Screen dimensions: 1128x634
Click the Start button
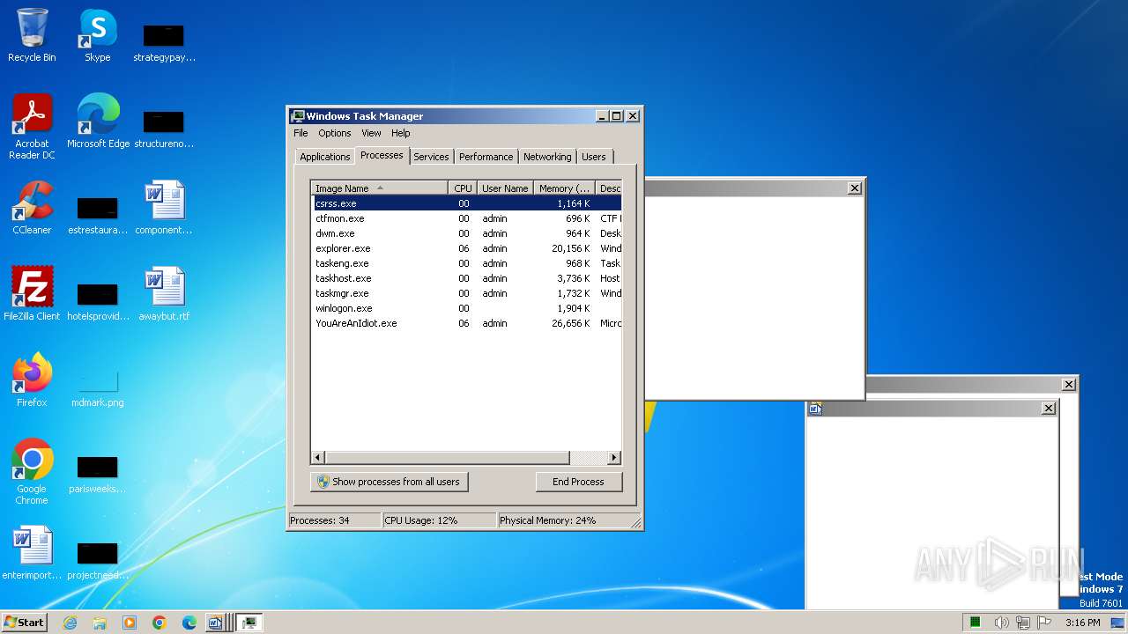[x=24, y=622]
